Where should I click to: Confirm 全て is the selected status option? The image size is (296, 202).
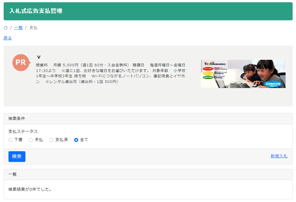coord(76,140)
